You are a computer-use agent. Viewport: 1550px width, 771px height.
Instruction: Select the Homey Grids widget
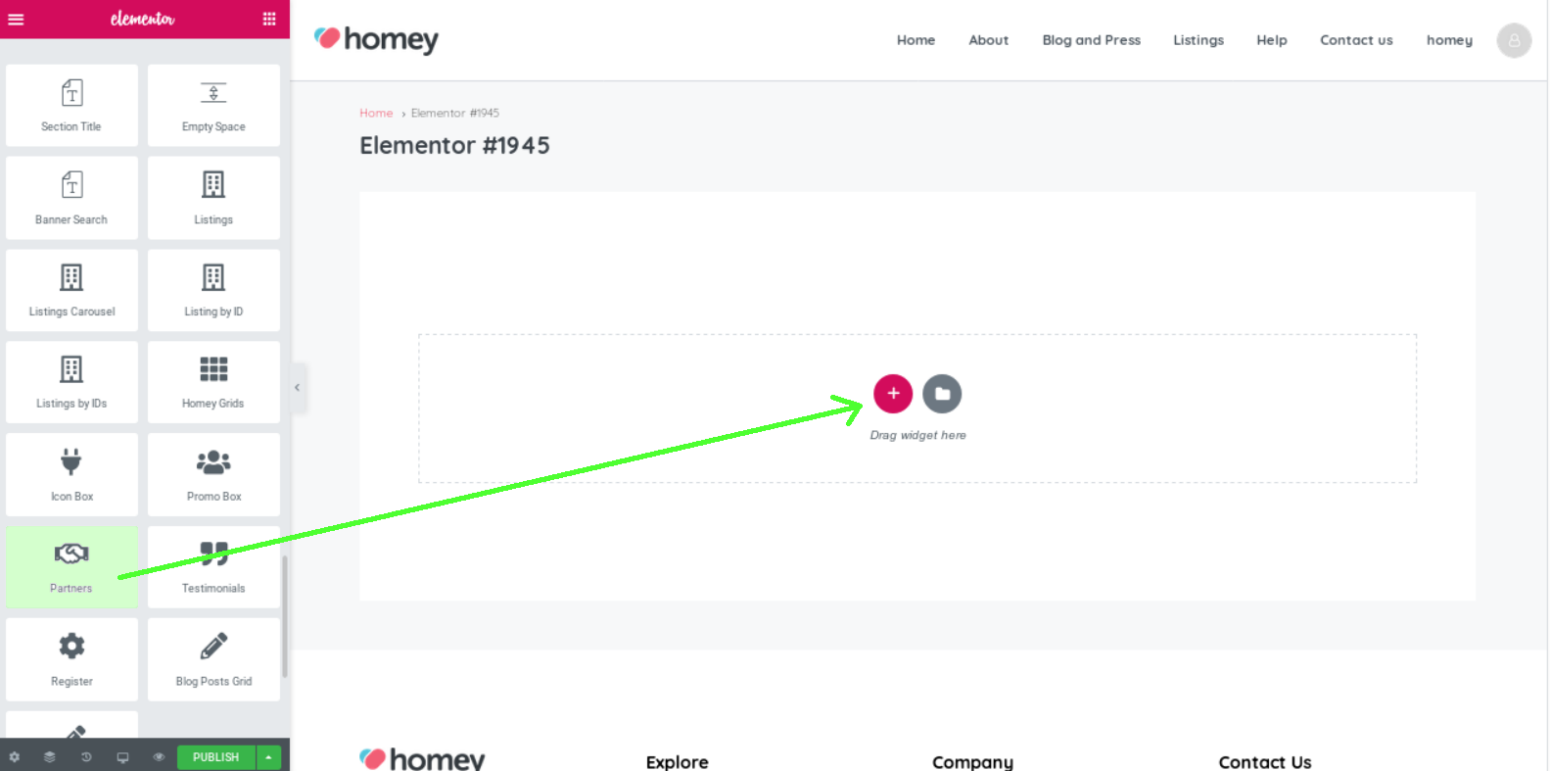pyautogui.click(x=213, y=382)
